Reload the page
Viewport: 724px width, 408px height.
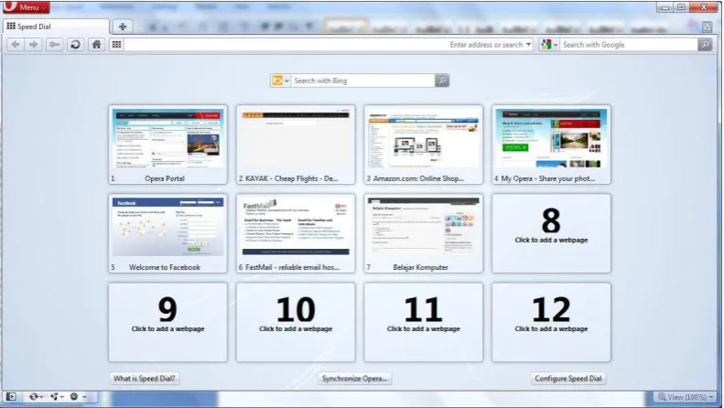pyautogui.click(x=75, y=44)
